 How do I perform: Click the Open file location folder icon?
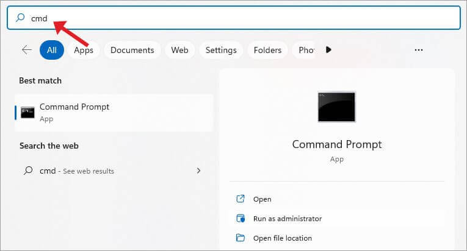(x=240, y=238)
